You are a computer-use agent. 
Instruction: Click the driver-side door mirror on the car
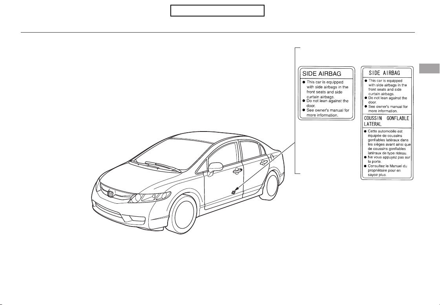(215, 169)
